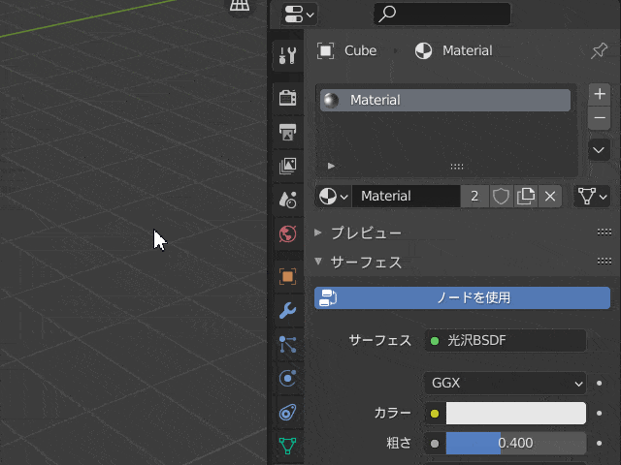The image size is (621, 465).
Task: Open the material slot specials chevron menu
Action: [x=600, y=150]
